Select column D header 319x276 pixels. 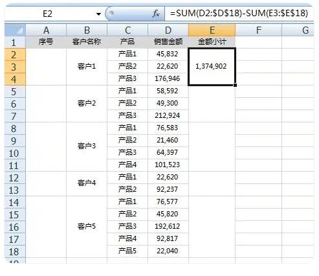(168, 30)
